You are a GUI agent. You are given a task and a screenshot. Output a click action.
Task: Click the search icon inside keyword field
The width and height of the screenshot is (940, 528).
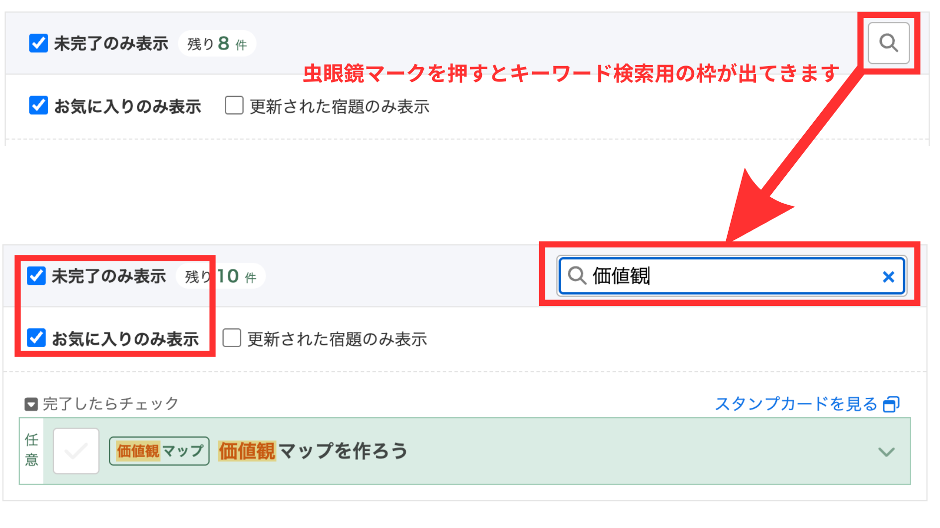point(577,275)
